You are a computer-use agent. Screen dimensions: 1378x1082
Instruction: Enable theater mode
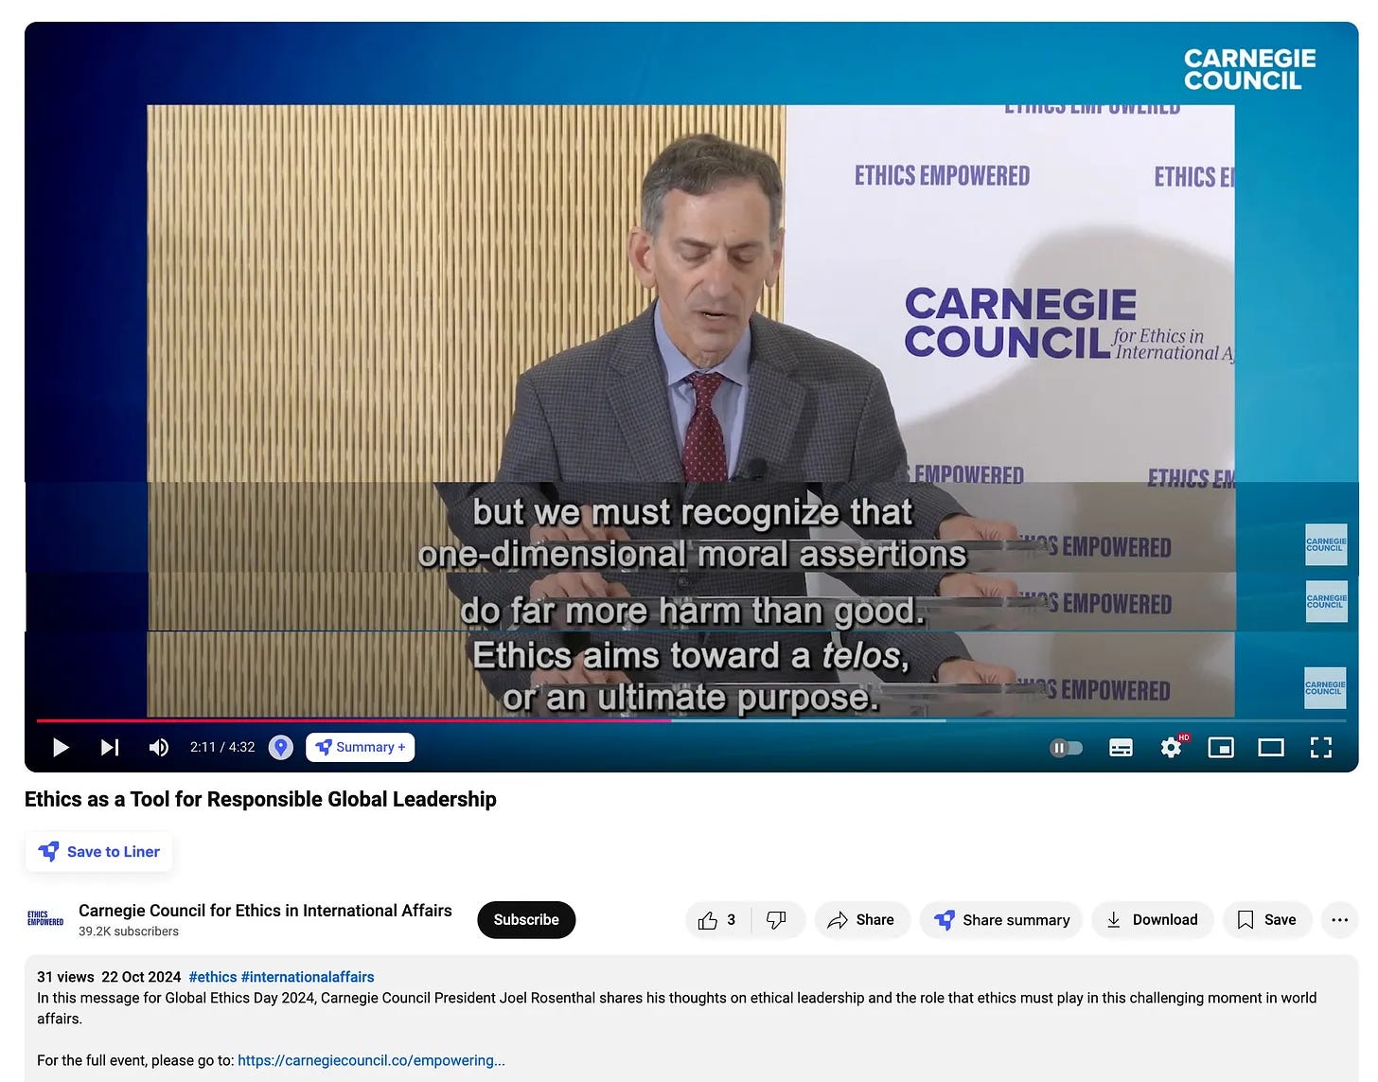[x=1271, y=748]
